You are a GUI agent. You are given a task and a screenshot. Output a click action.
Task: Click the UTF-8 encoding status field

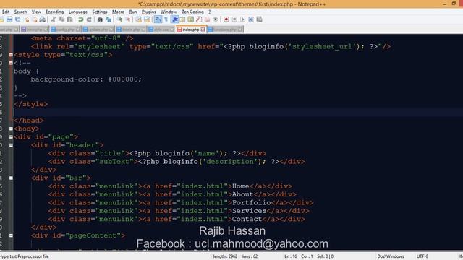[x=422, y=256]
